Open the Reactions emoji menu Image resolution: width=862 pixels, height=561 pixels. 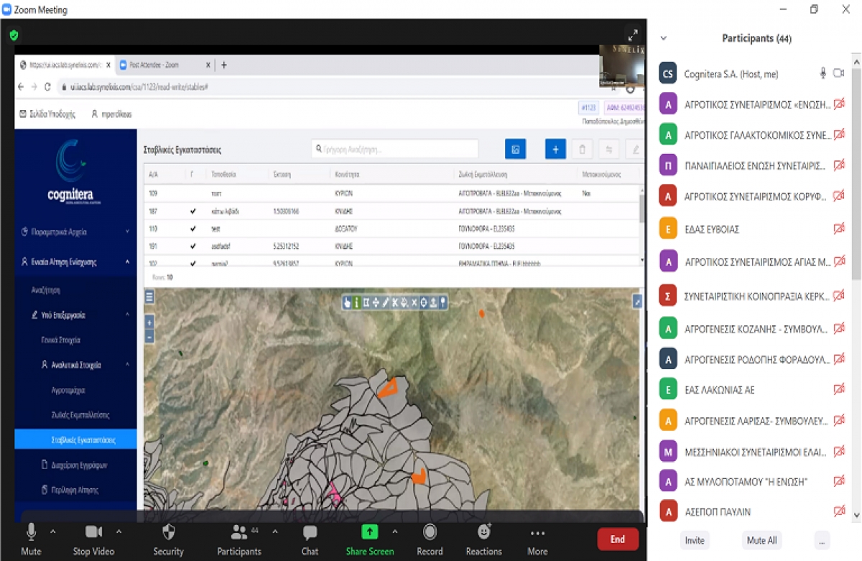click(484, 532)
